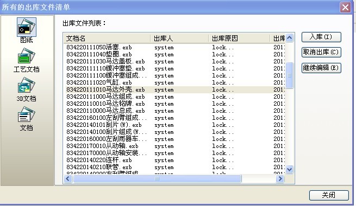Click the list's scroll-up arrow

tap(289, 38)
